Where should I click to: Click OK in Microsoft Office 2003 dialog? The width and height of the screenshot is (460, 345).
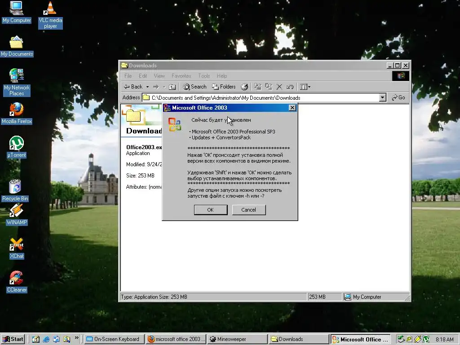[x=211, y=210]
